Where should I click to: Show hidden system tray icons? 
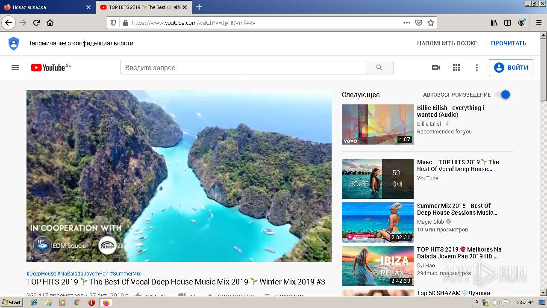point(476,302)
